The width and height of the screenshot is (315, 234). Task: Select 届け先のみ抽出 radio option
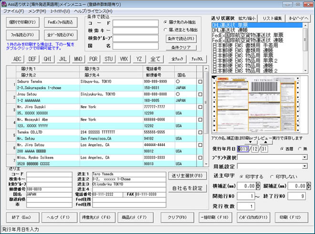(166, 22)
